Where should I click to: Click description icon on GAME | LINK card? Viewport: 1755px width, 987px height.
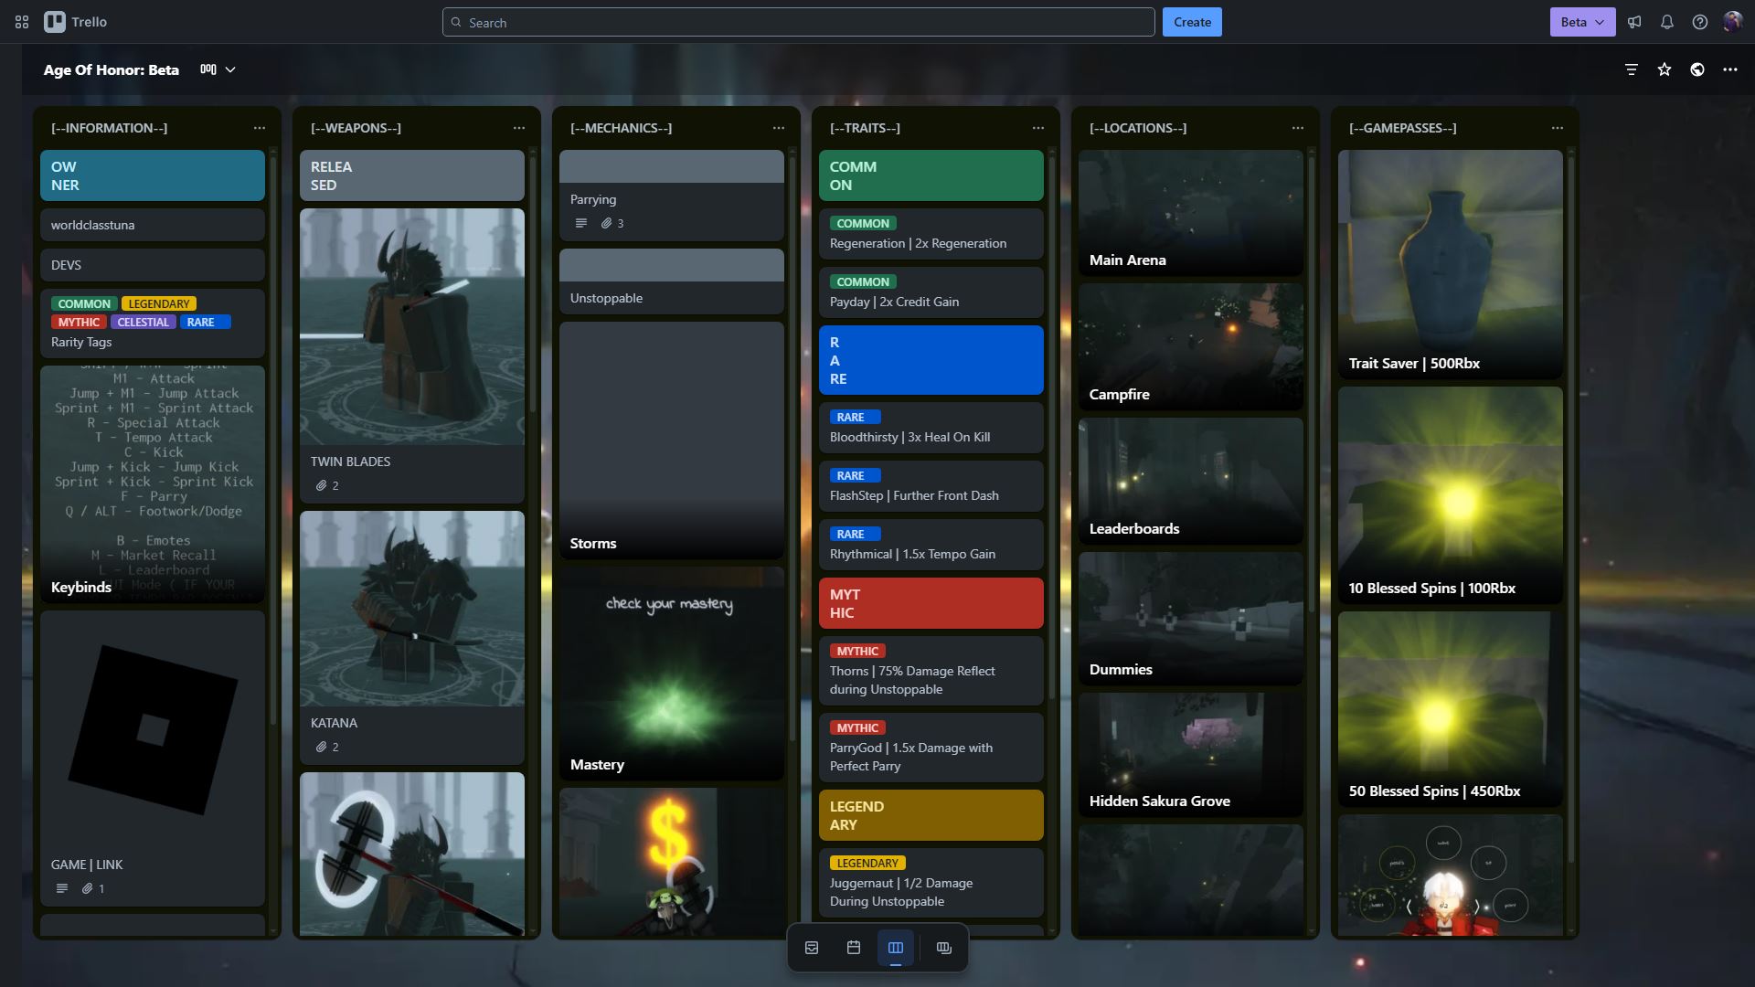coord(61,888)
